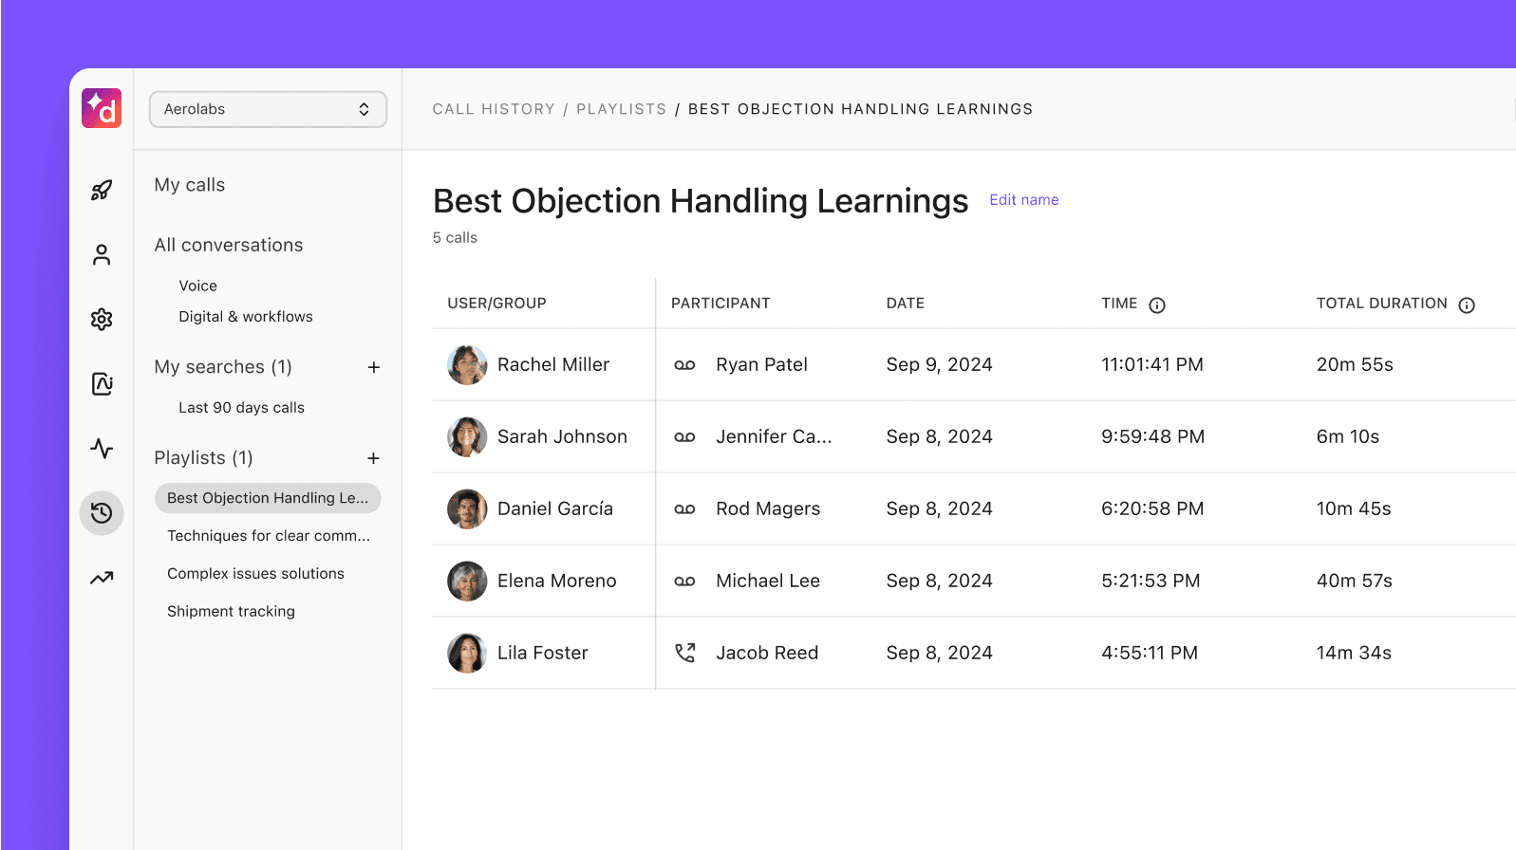Image resolution: width=1516 pixels, height=850 pixels.
Task: Click Rachel Miller's avatar thumbnail
Action: [467, 365]
